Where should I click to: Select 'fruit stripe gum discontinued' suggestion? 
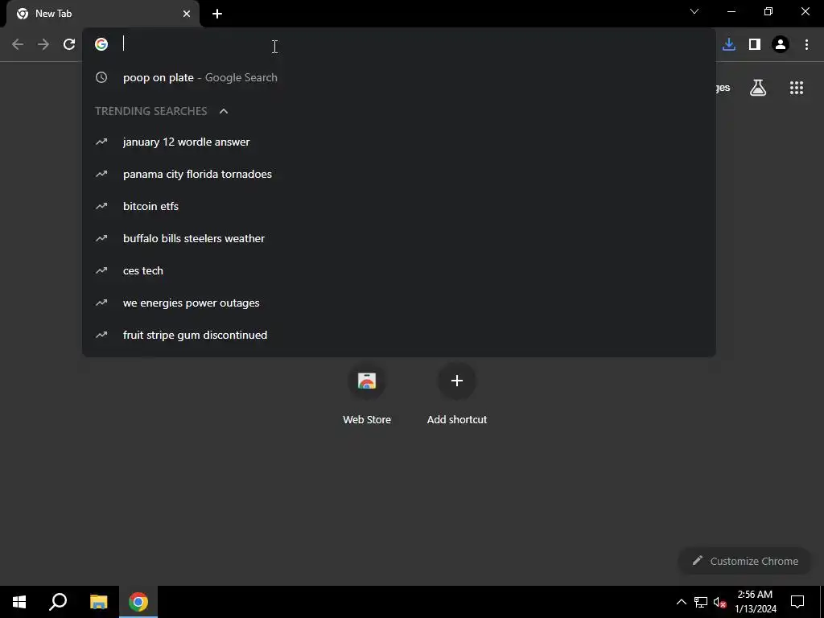tap(399, 335)
